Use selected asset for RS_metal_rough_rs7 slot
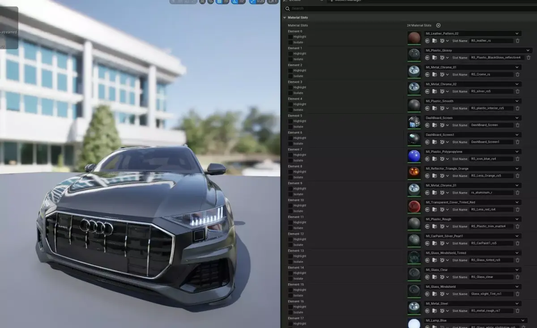This screenshot has width=537, height=328. [427, 311]
